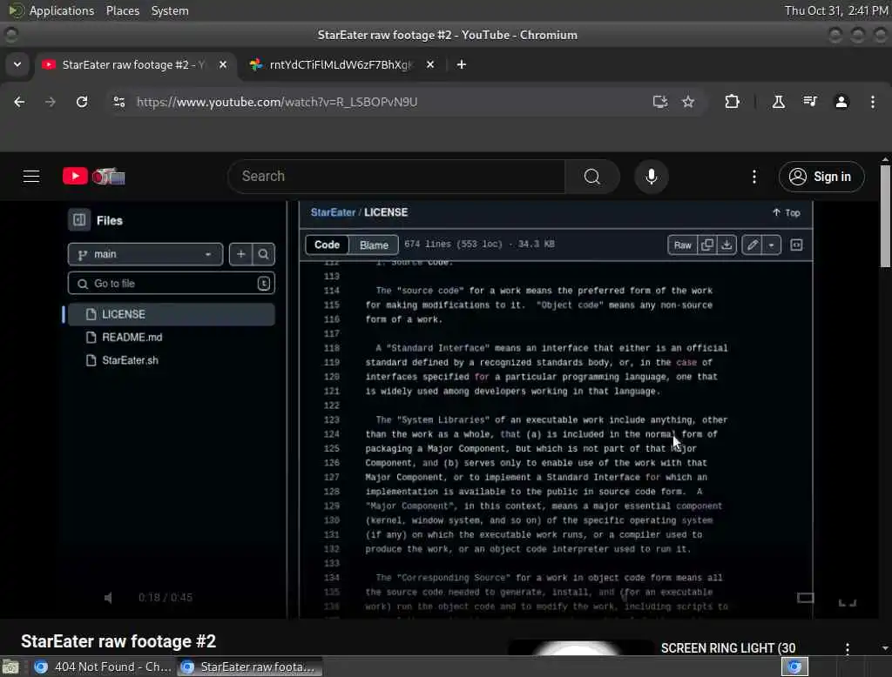Open the 404 Not Found taskbar window
Viewport: 892px width, 677px height.
(x=103, y=667)
